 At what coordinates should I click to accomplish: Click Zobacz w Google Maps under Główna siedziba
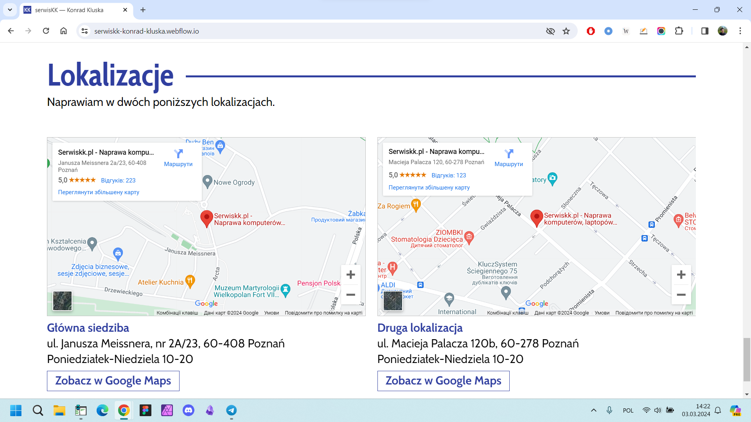113,381
